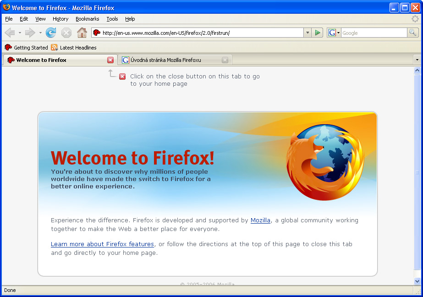The image size is (423, 297).
Task: Click the activity throbber icon
Action: pyautogui.click(x=415, y=19)
